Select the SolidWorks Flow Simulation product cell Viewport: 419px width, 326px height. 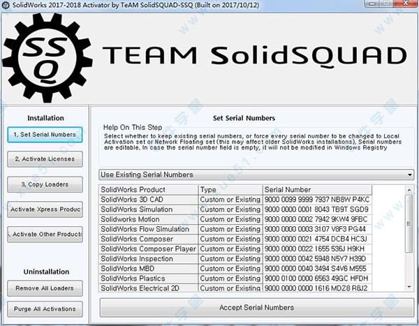[148, 229]
